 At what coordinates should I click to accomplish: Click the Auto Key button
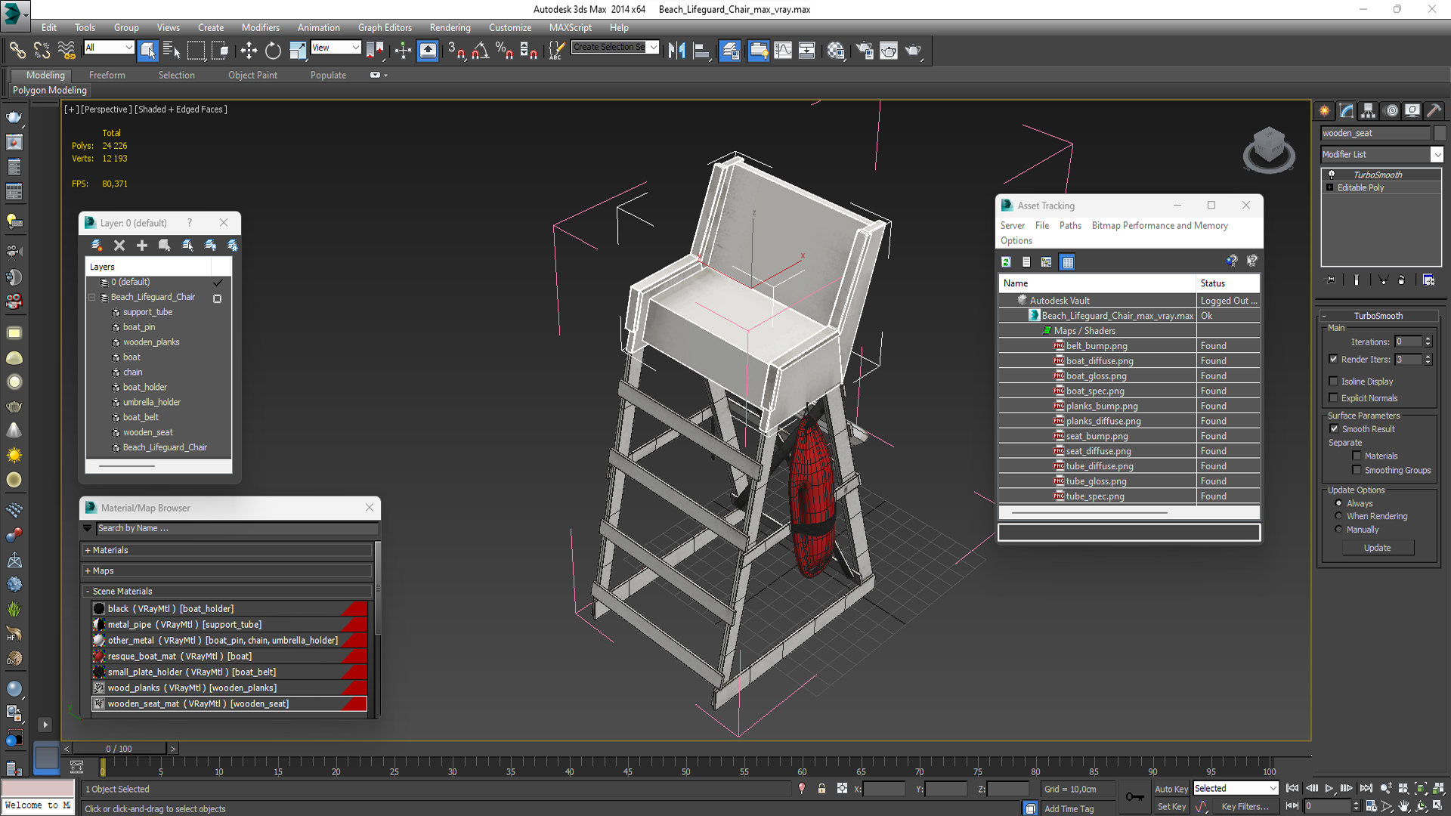click(1171, 789)
